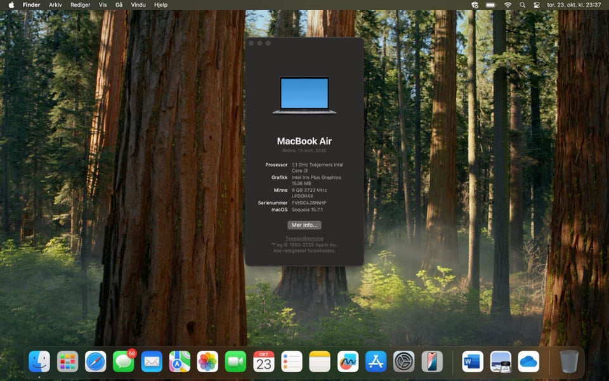Open Messages with 58 unread badge

pos(124,361)
